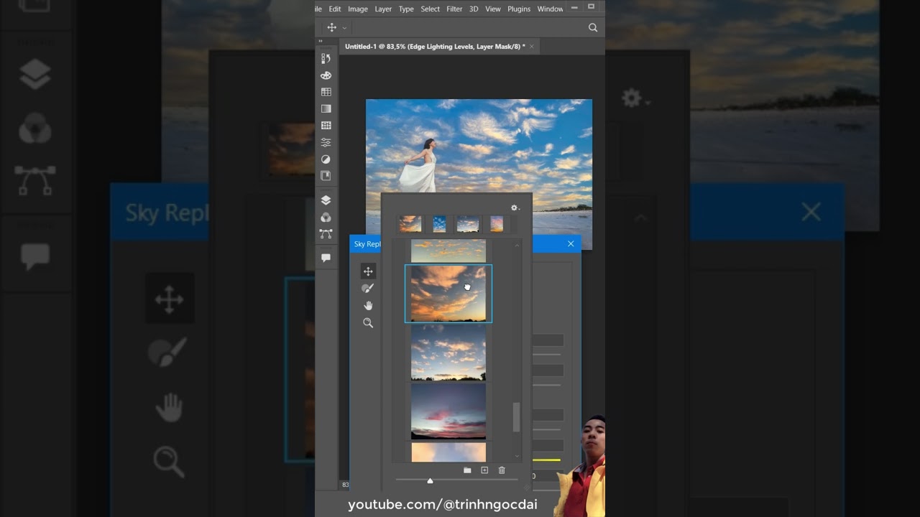This screenshot has width=920, height=517.
Task: Open the Paths panel icon
Action: pos(326,234)
